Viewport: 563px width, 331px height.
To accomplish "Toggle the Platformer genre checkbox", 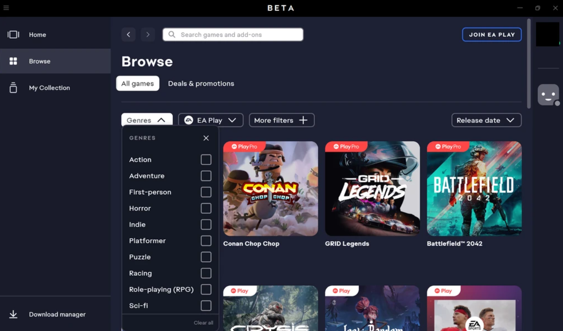I will [x=206, y=241].
